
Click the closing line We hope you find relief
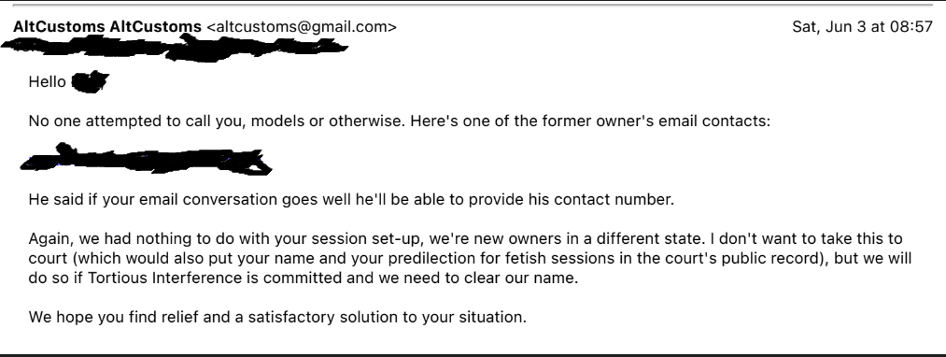pyautogui.click(x=277, y=317)
